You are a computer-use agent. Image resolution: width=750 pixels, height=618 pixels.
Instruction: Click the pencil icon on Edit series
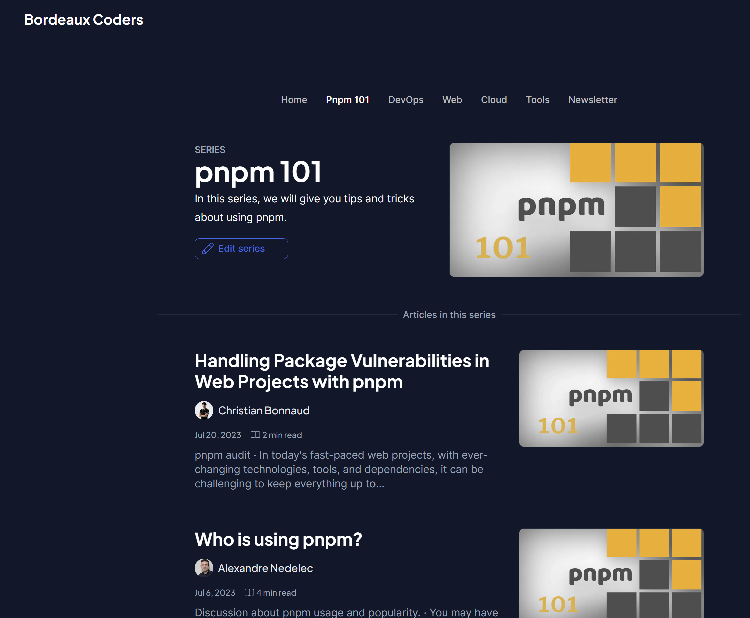tap(208, 248)
